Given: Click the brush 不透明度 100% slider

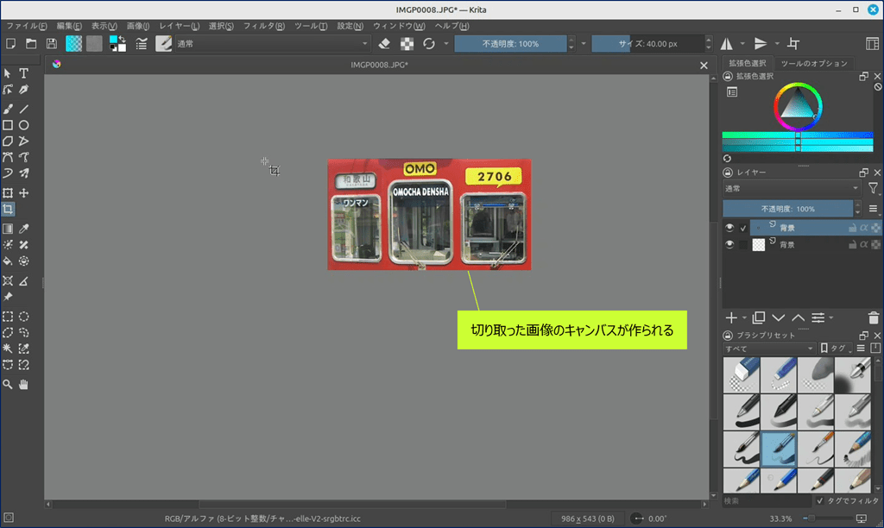Looking at the screenshot, I should (x=510, y=43).
